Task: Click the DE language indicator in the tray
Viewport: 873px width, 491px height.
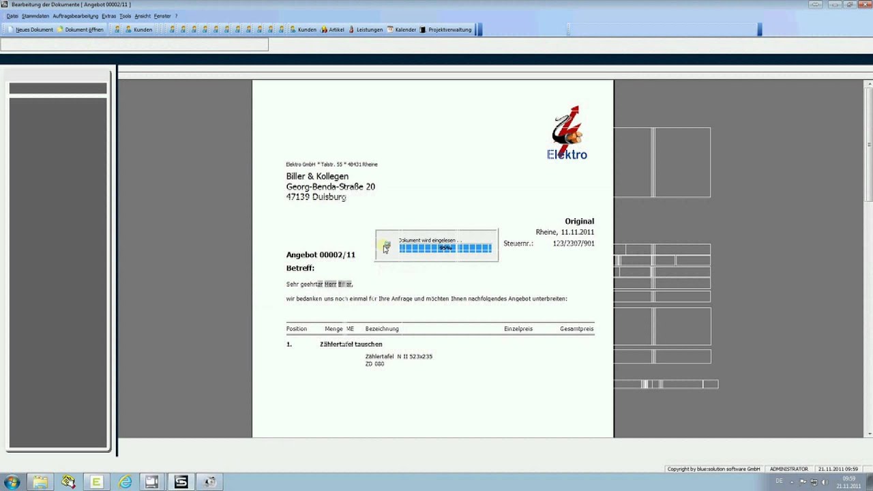Action: pos(779,481)
